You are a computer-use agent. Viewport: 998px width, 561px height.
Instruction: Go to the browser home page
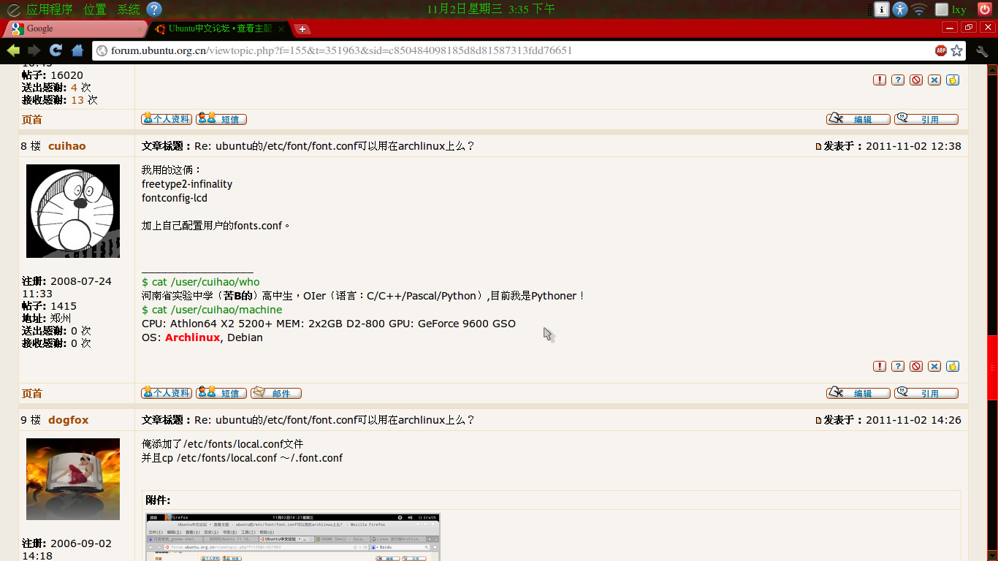coord(77,50)
